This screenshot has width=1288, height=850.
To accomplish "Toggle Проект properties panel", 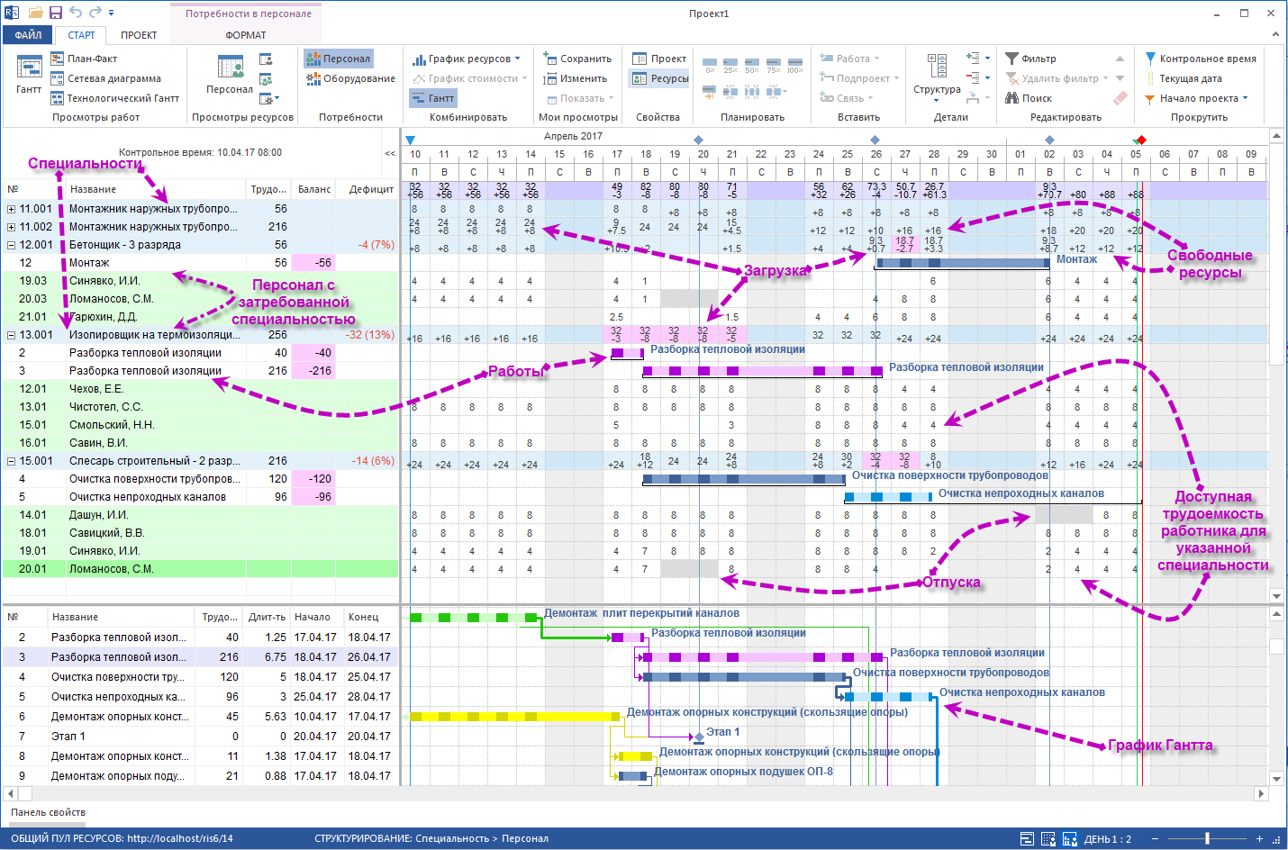I will pos(659,59).
